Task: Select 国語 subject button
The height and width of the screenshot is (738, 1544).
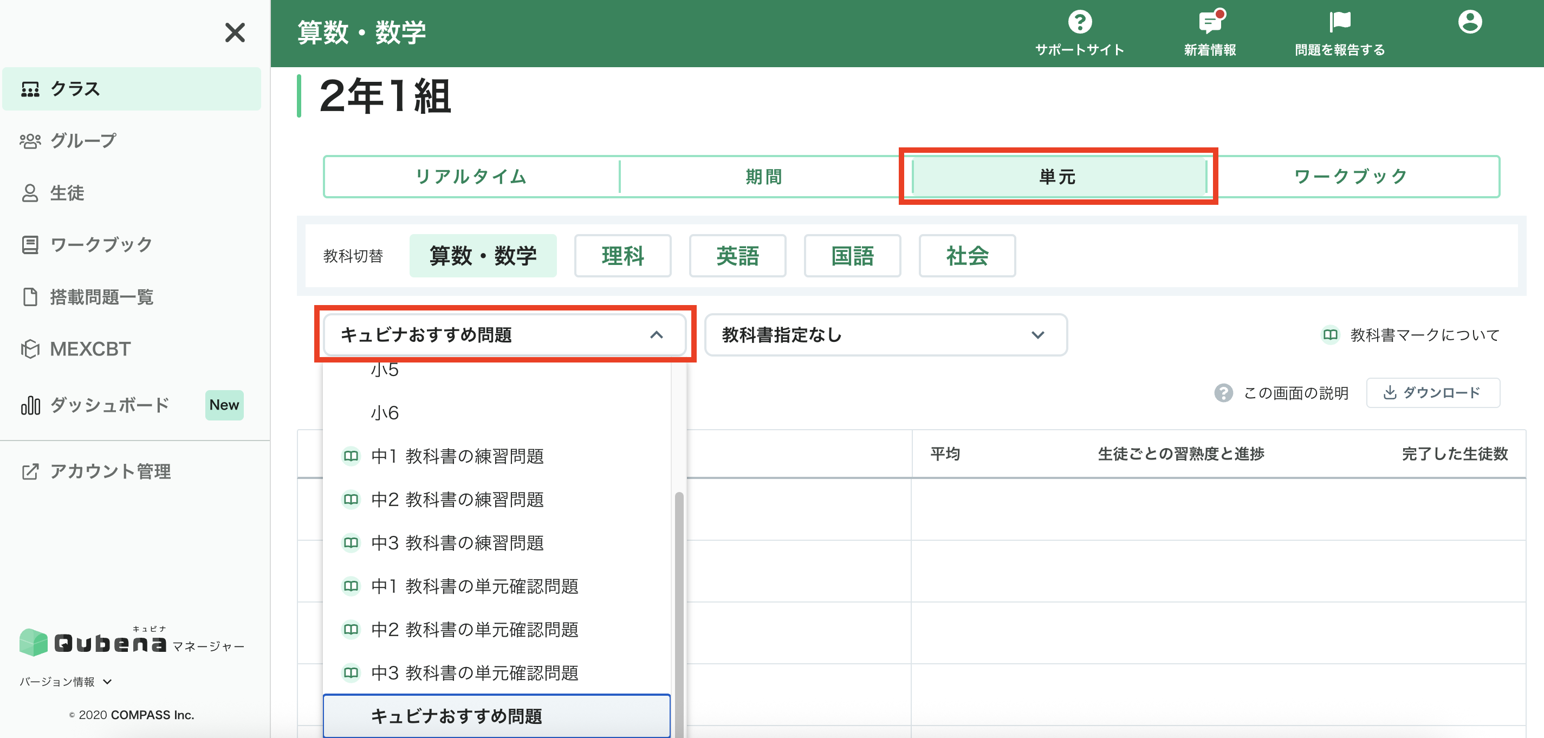Action: [x=852, y=256]
